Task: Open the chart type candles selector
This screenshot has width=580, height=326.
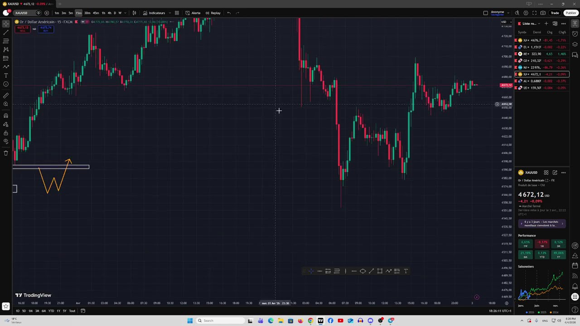Action: tap(134, 13)
